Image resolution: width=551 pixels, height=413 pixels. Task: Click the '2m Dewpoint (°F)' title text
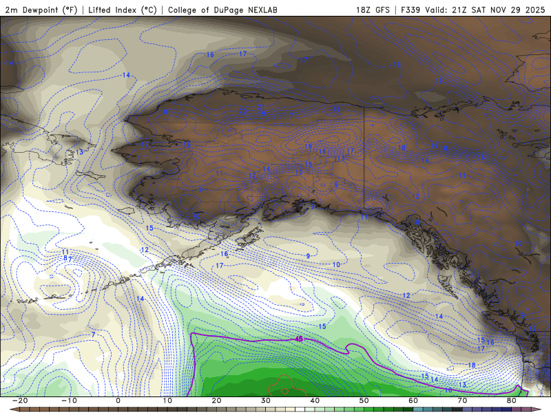[x=41, y=10]
